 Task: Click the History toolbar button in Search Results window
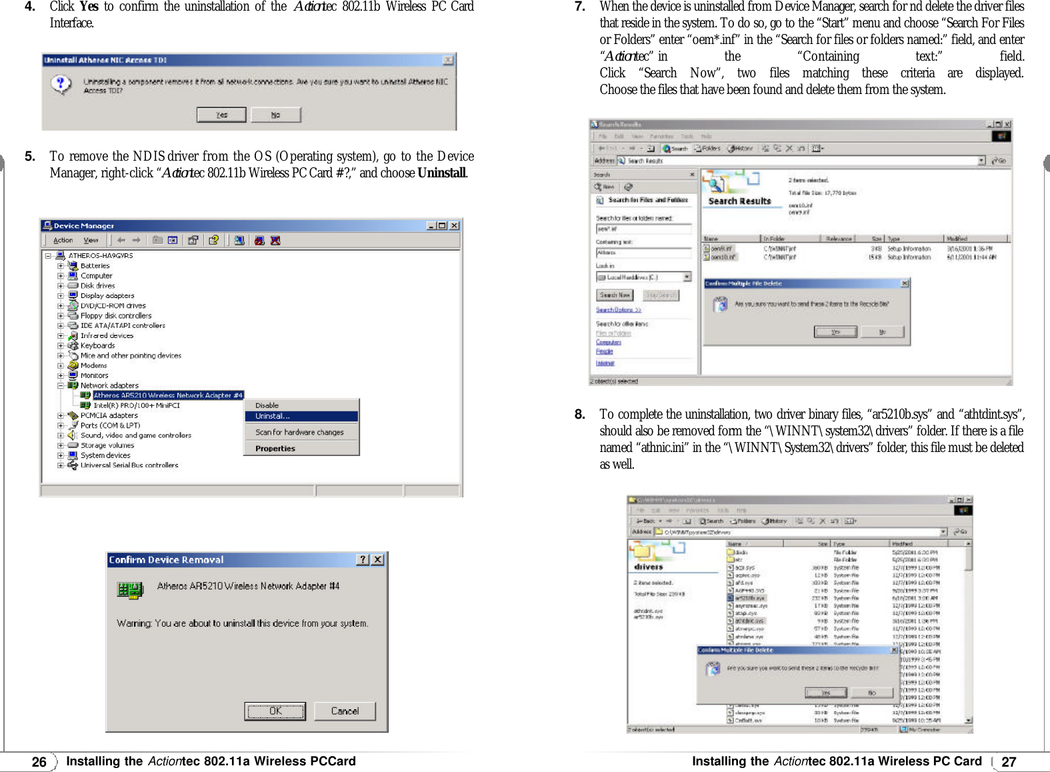click(x=741, y=149)
